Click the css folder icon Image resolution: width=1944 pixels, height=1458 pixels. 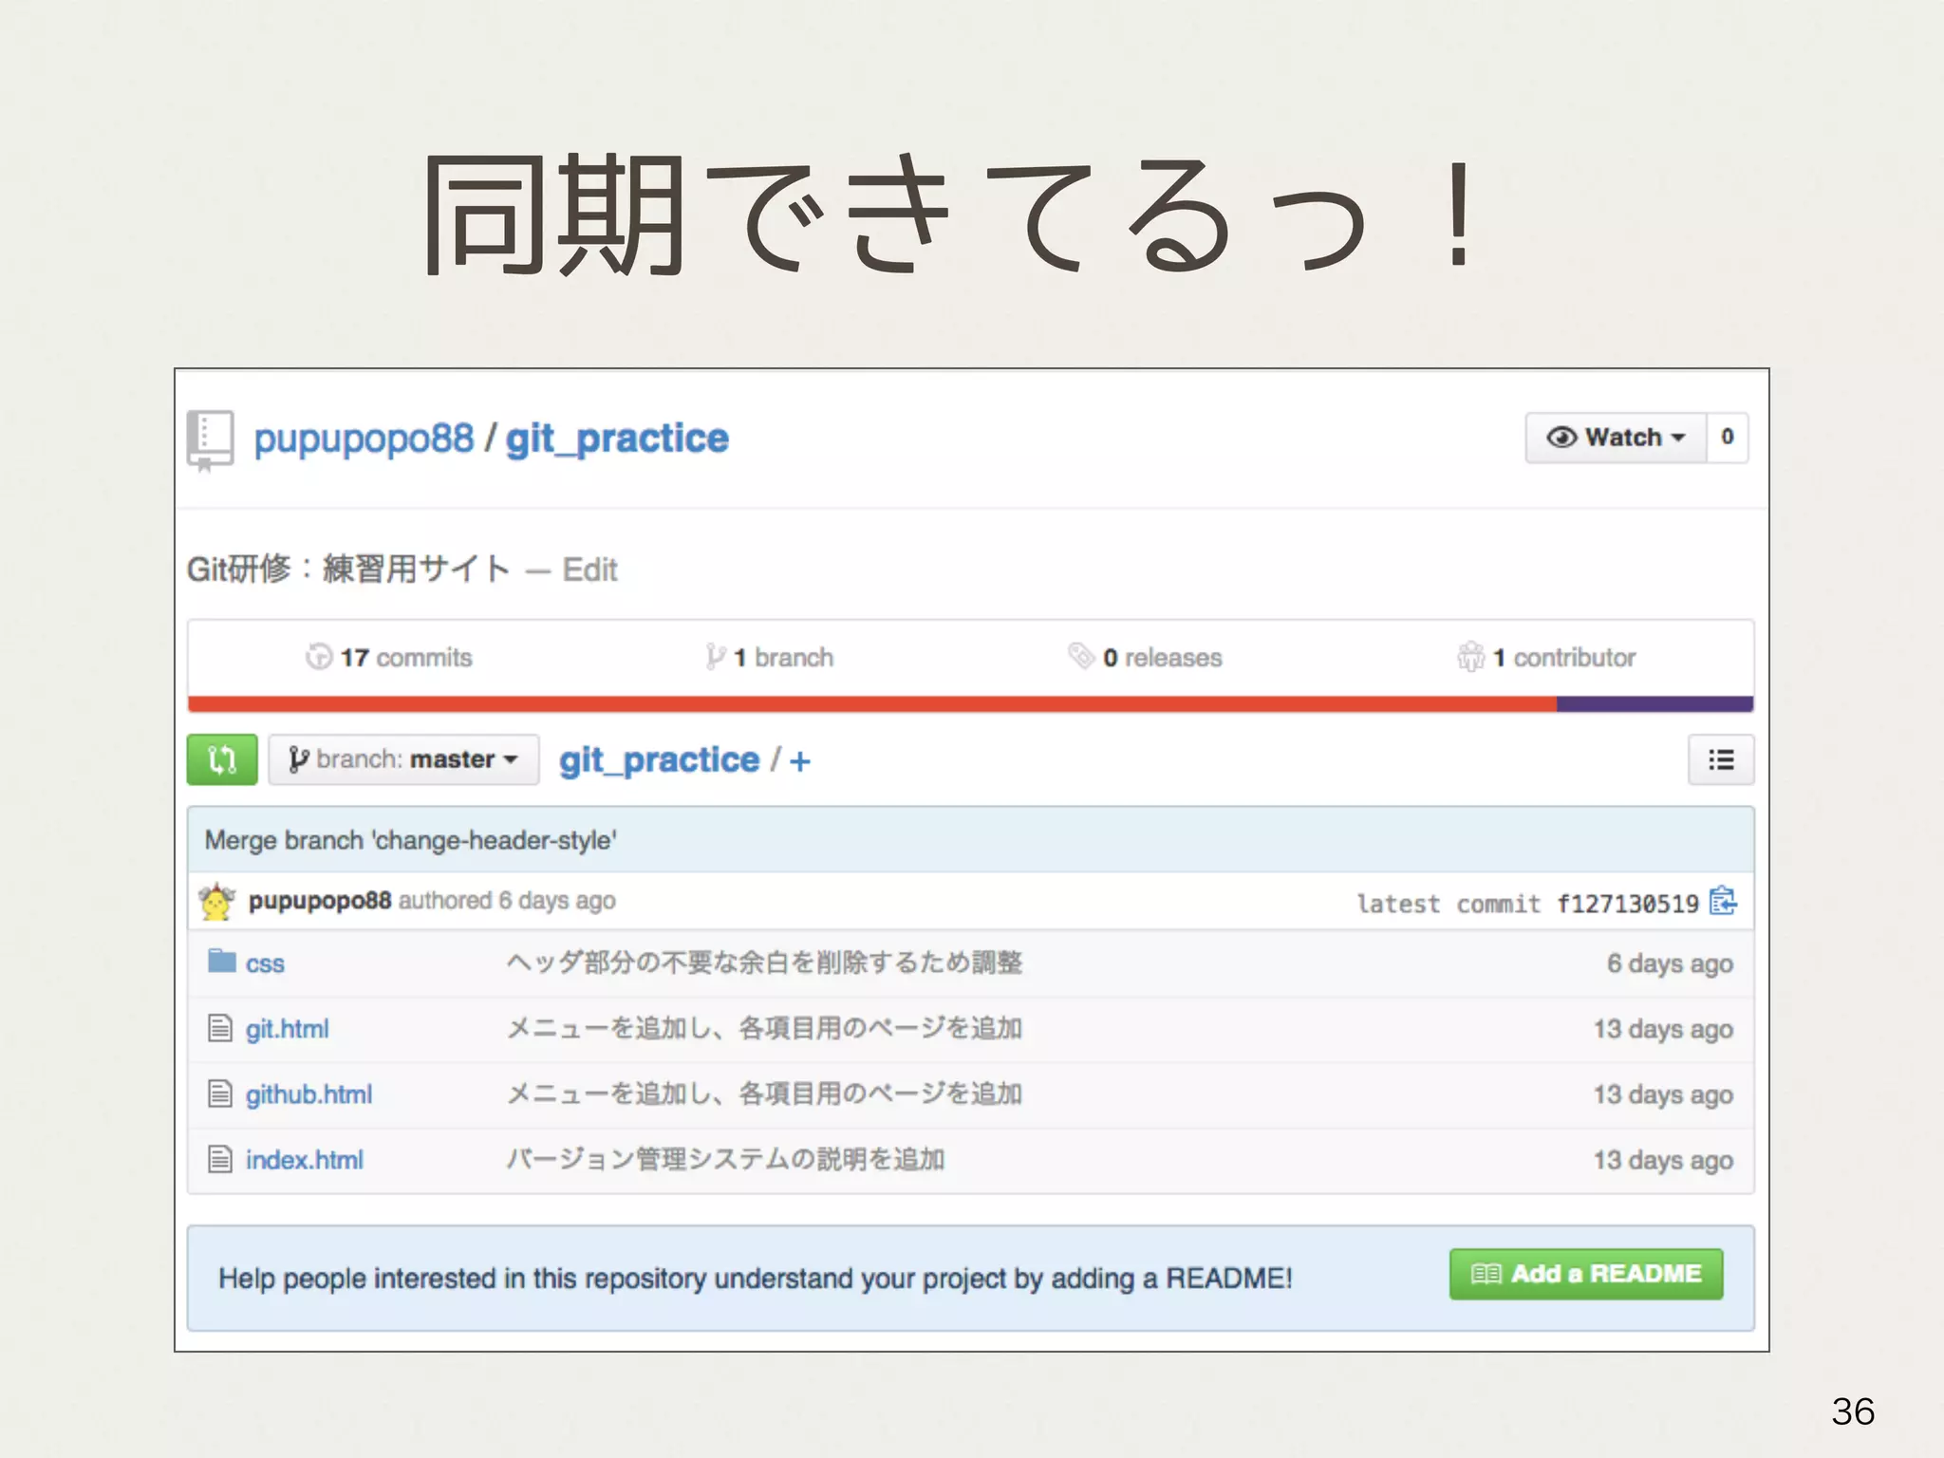221,962
